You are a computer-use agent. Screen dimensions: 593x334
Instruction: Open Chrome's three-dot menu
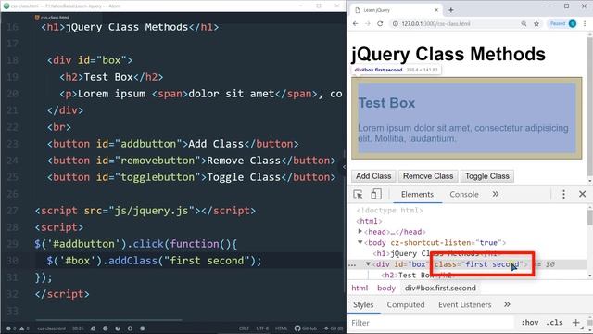pyautogui.click(x=585, y=23)
